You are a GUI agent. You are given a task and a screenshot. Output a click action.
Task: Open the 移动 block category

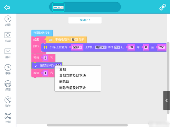8,37
